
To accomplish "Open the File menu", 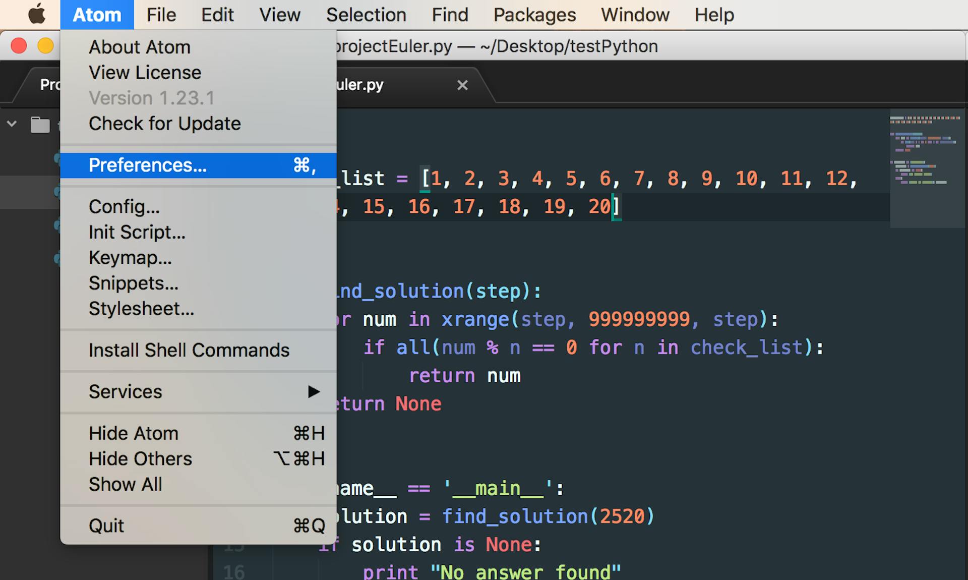I will pyautogui.click(x=160, y=15).
